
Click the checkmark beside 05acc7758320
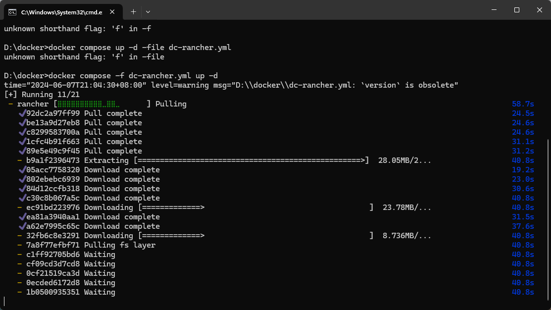pos(22,170)
